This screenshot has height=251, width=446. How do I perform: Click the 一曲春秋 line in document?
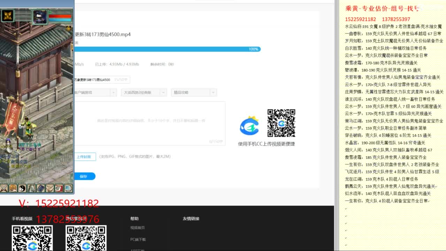click(393, 34)
